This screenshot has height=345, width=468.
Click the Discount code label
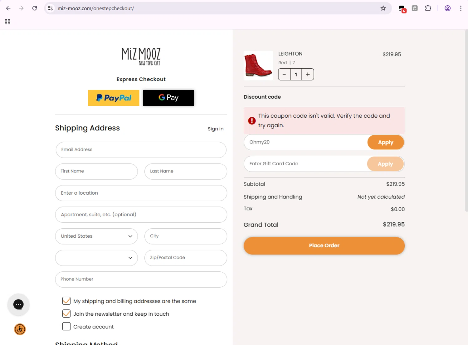click(262, 97)
